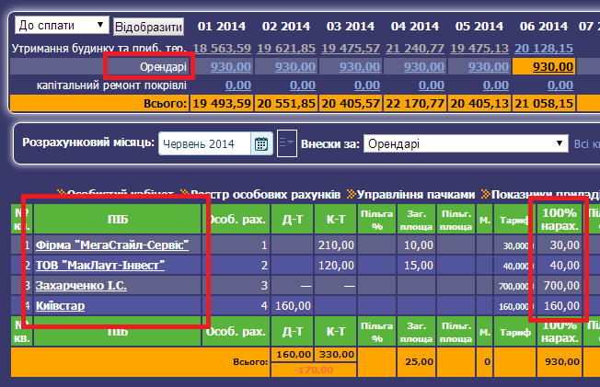Click the list icon beside the calendar
The image size is (600, 387).
click(286, 143)
